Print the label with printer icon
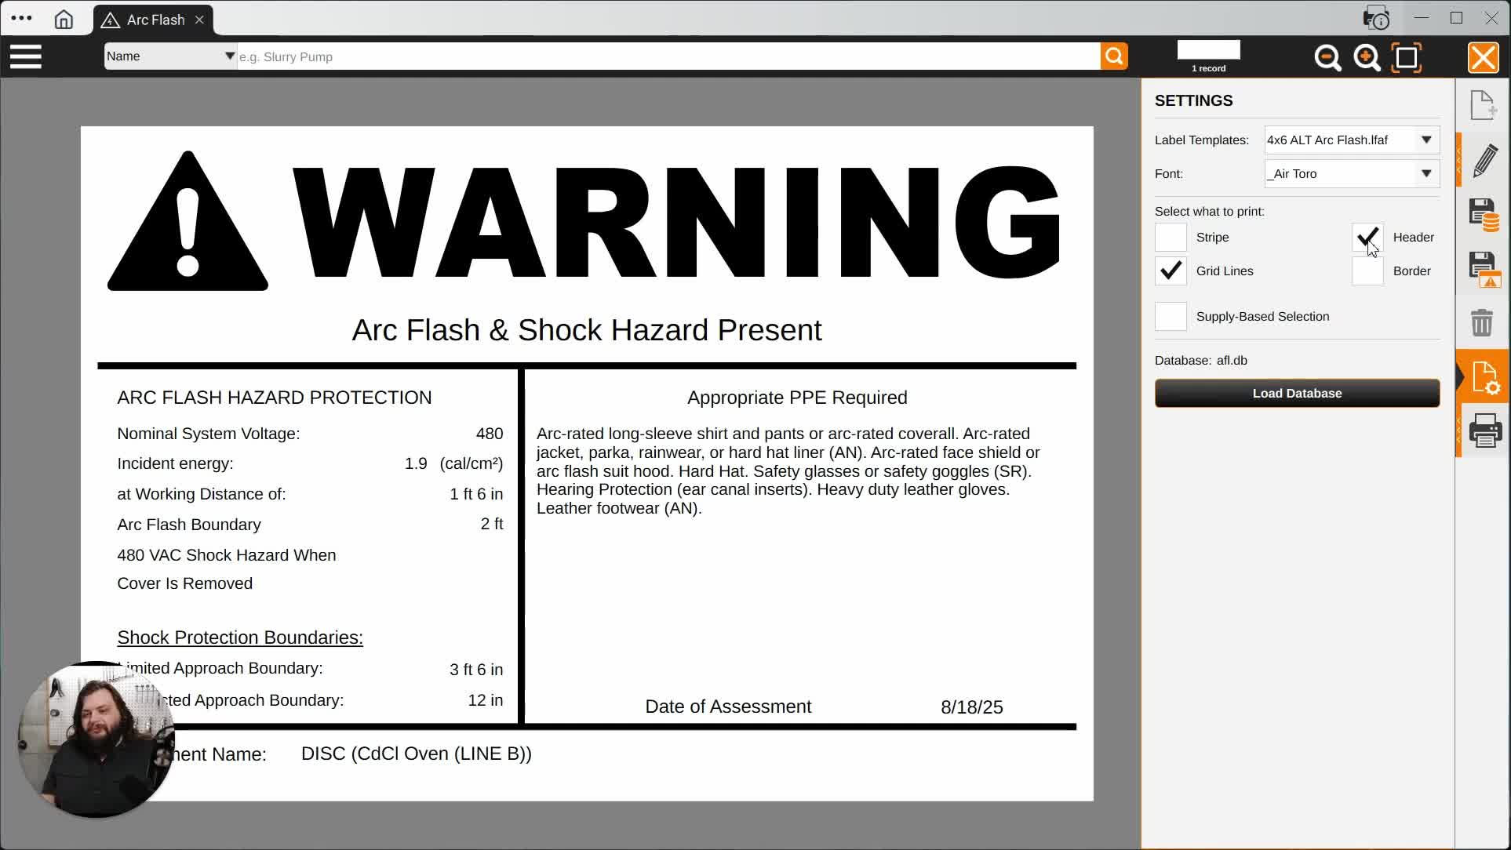 [x=1485, y=430]
